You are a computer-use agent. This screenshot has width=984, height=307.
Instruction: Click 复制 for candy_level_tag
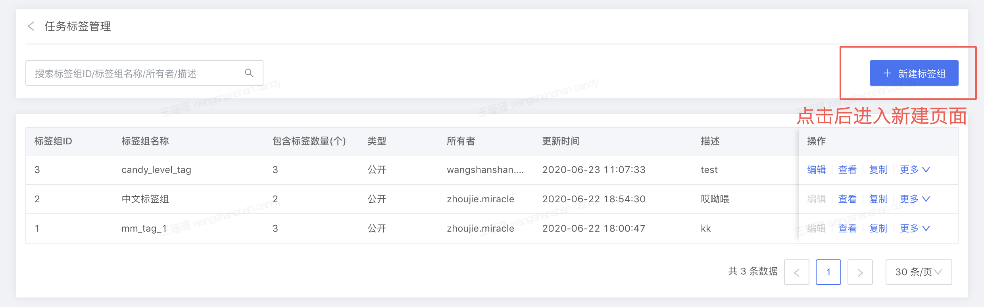pyautogui.click(x=878, y=170)
